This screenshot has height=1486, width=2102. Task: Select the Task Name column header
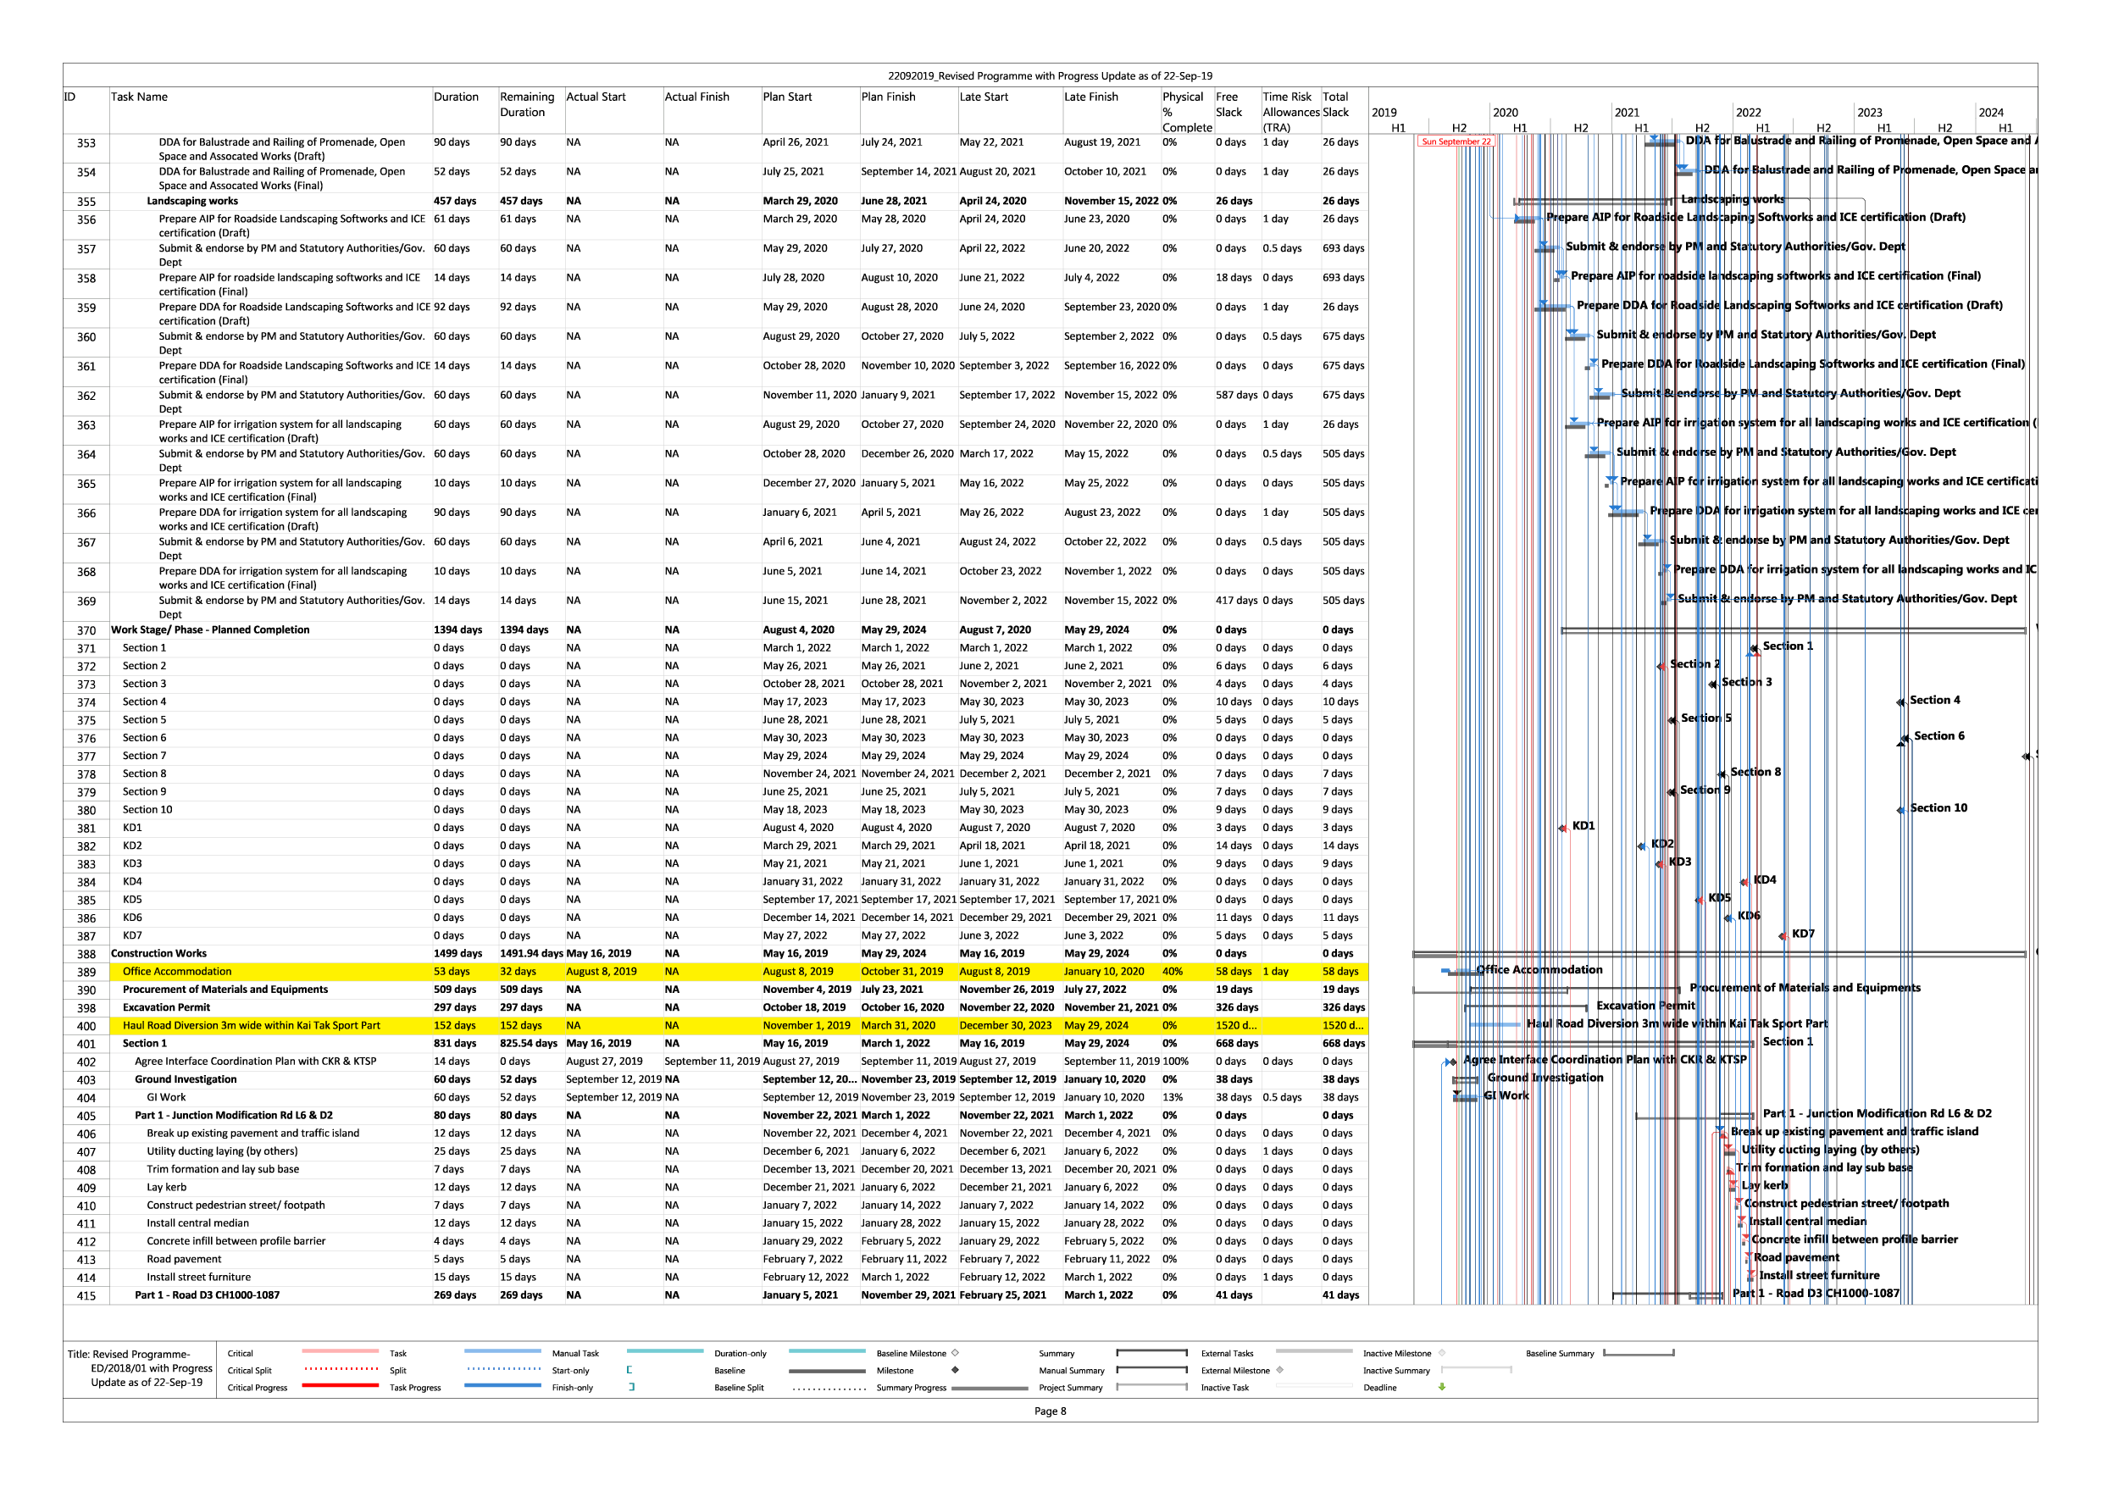(139, 97)
